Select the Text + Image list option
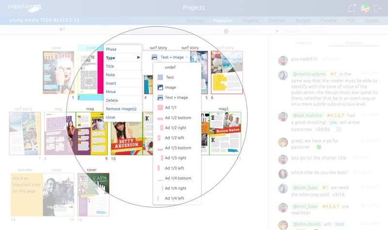The height and width of the screenshot is (230, 388). click(177, 98)
